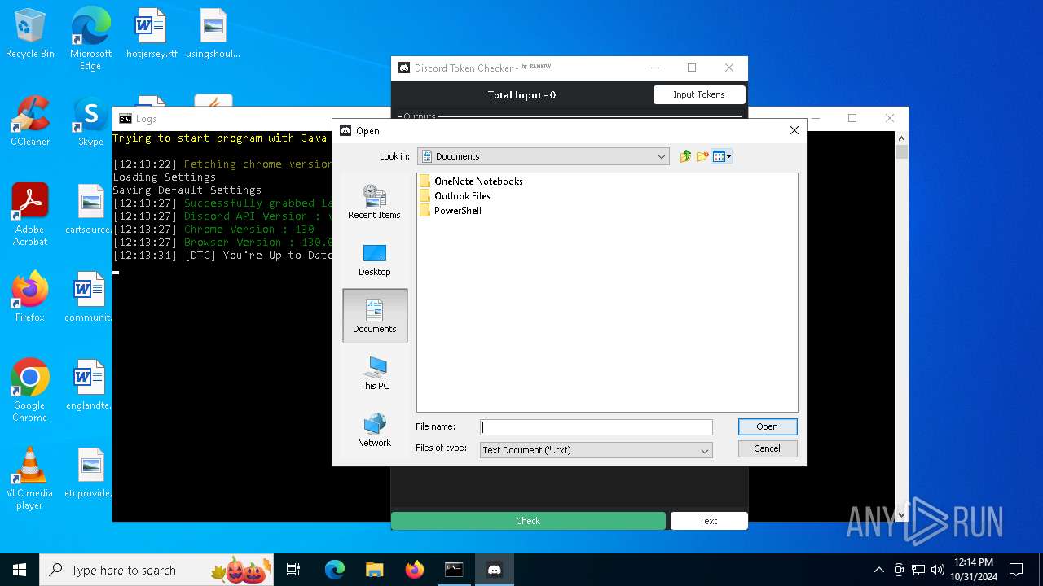Select the PowerShell folder
Image resolution: width=1043 pixels, height=586 pixels.
(450, 211)
